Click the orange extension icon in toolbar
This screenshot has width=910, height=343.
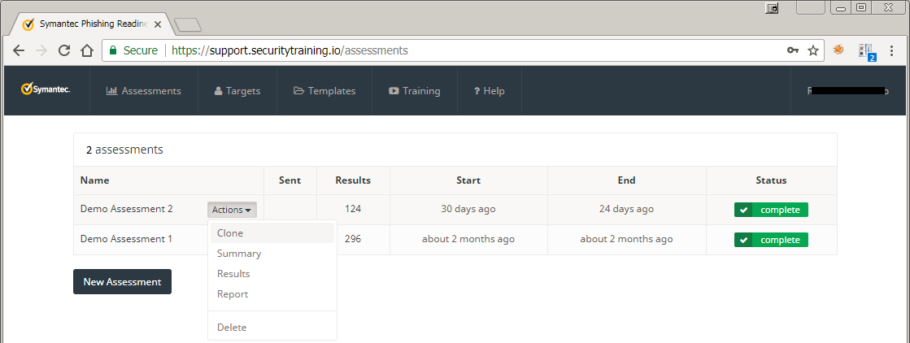[x=838, y=50]
